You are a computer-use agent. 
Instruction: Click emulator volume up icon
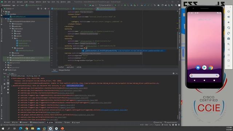(x=229, y=17)
